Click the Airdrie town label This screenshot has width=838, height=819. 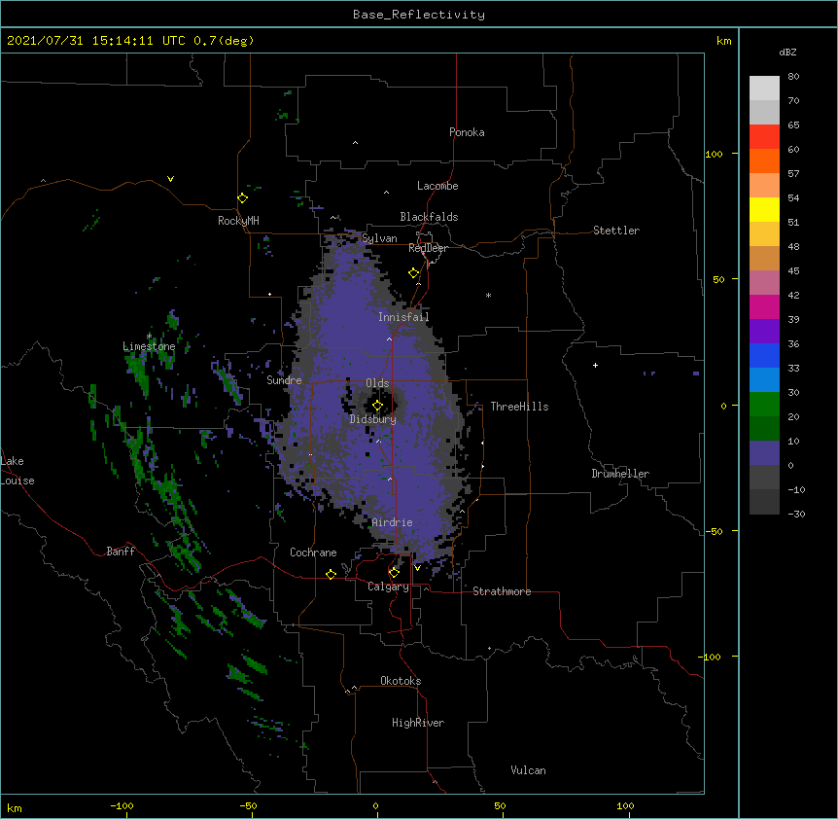tap(393, 522)
